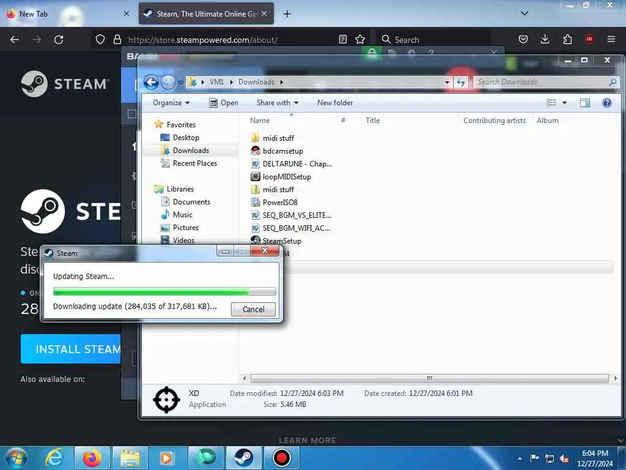Reload the Steam page in Firefox

point(59,40)
